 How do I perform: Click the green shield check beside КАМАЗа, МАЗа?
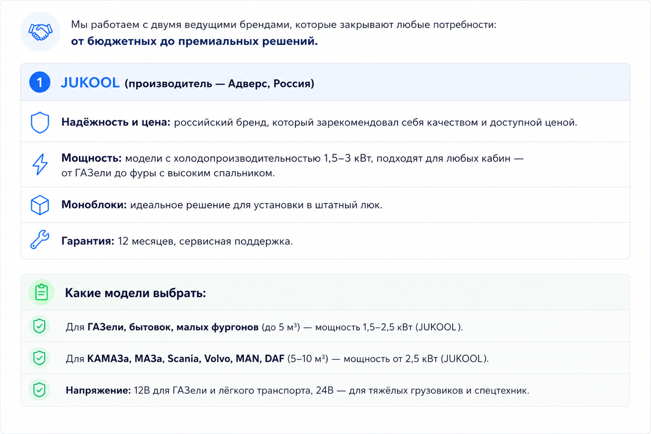coord(39,358)
